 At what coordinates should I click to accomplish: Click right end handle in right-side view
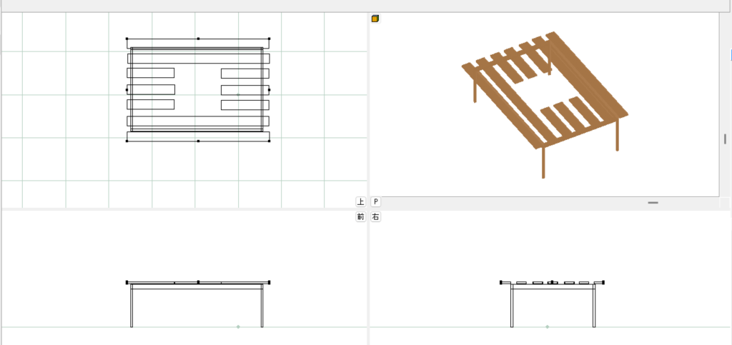click(604, 283)
